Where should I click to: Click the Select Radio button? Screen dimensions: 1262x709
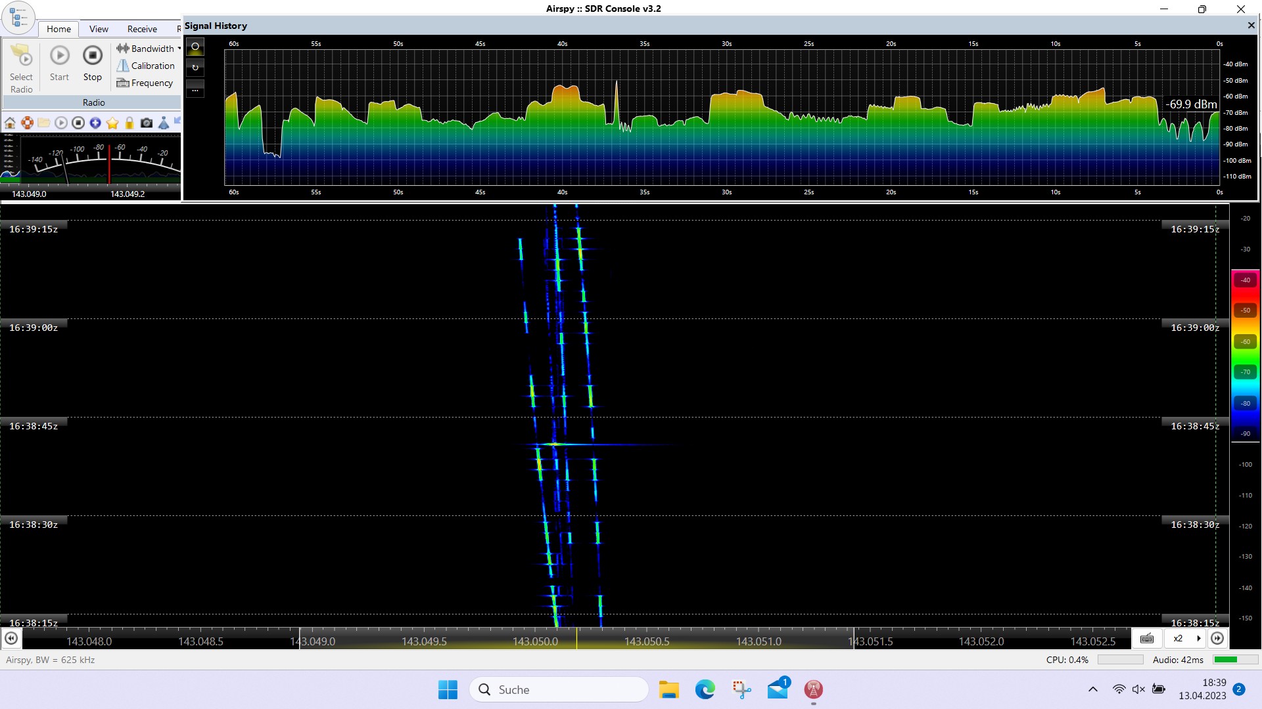21,68
